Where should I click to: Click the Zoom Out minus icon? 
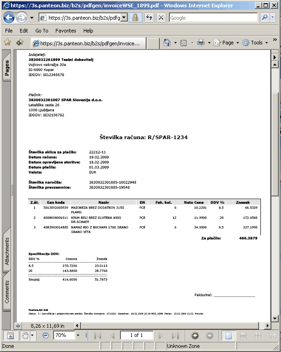[x=46, y=336]
